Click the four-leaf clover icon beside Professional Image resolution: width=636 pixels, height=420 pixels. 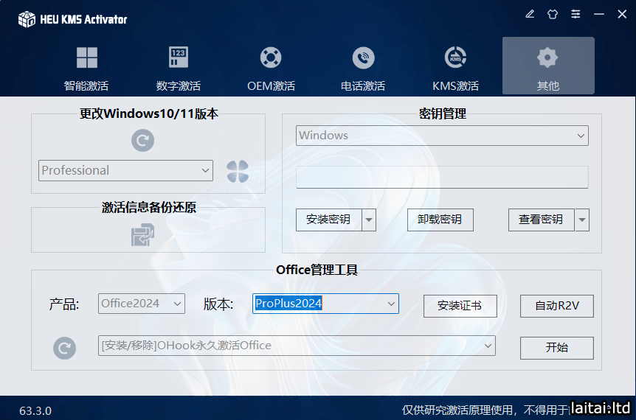pyautogui.click(x=238, y=172)
